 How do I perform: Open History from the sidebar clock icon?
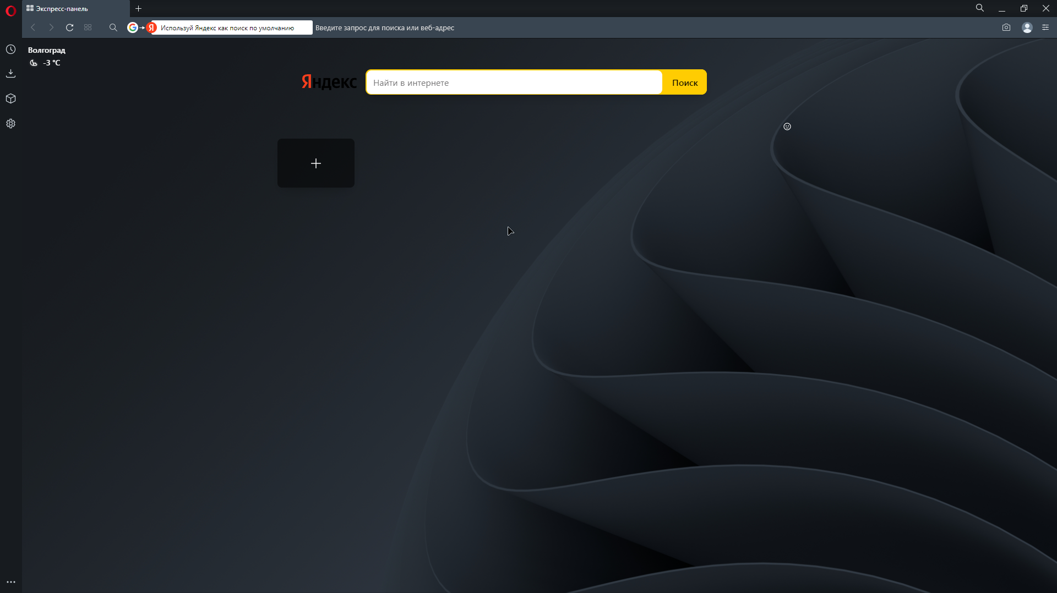[x=10, y=50]
